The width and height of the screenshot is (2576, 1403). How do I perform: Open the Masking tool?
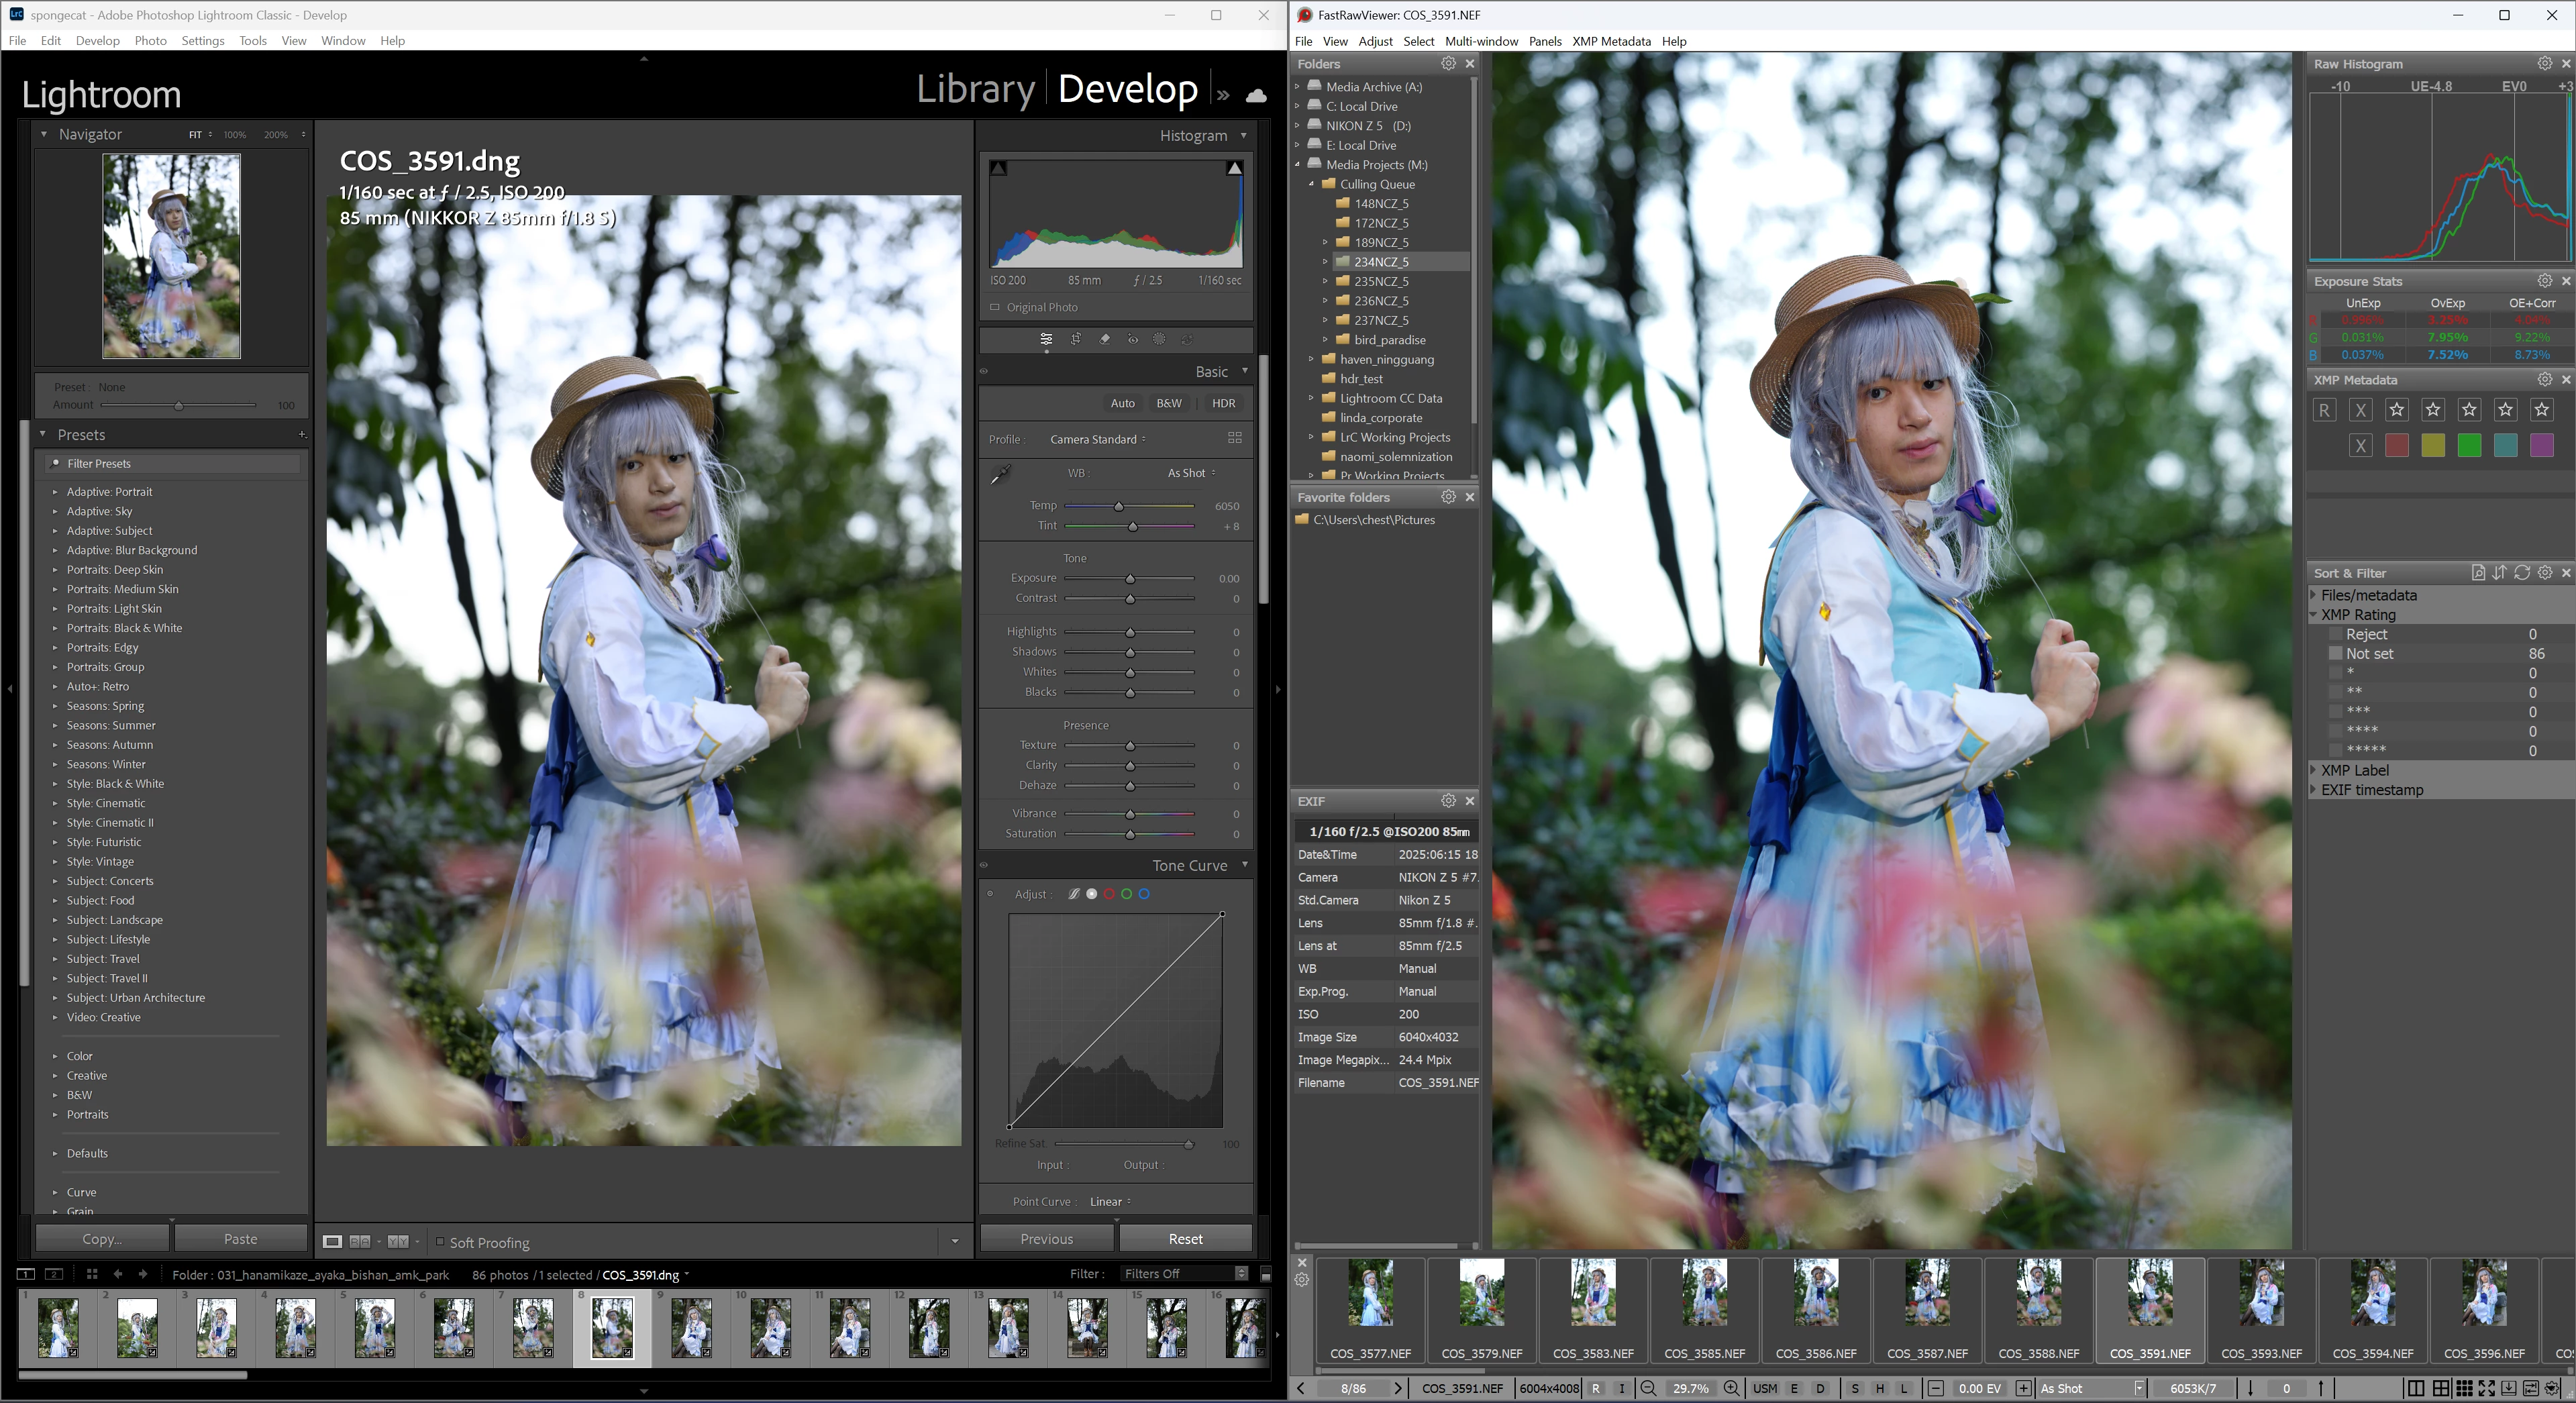(1159, 339)
